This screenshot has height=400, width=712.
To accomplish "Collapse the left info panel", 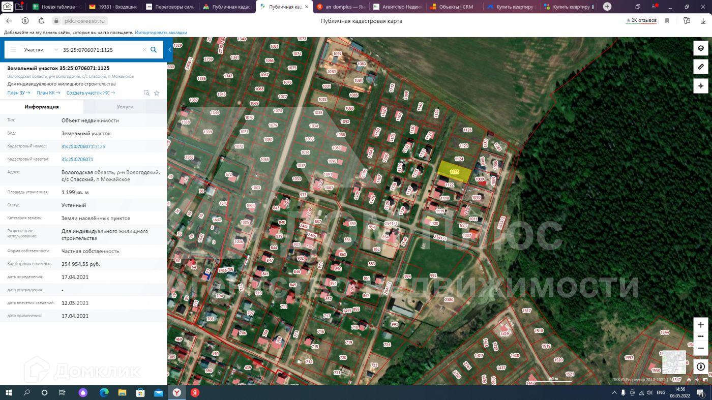I will point(170,50).
